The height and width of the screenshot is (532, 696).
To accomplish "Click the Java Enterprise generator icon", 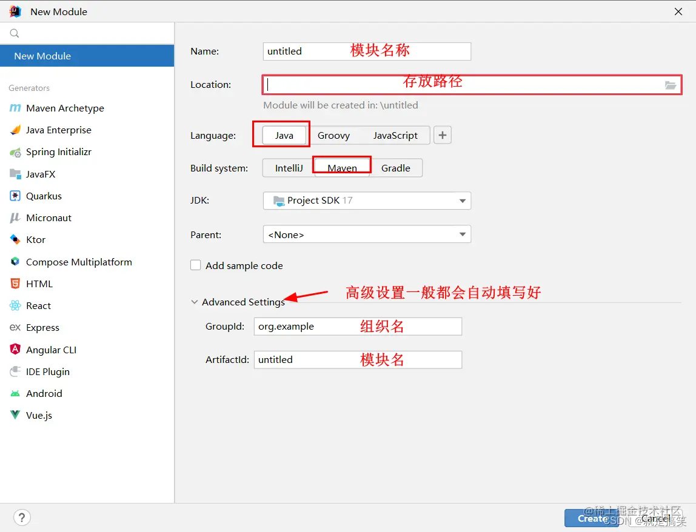I will coord(15,130).
